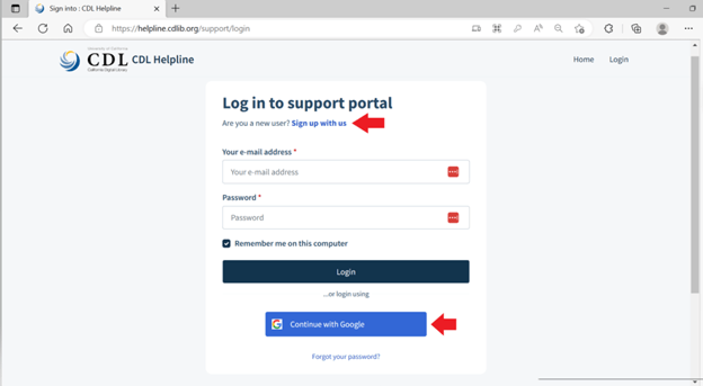
Task: Open the browser settings and more menu
Action: click(x=688, y=28)
